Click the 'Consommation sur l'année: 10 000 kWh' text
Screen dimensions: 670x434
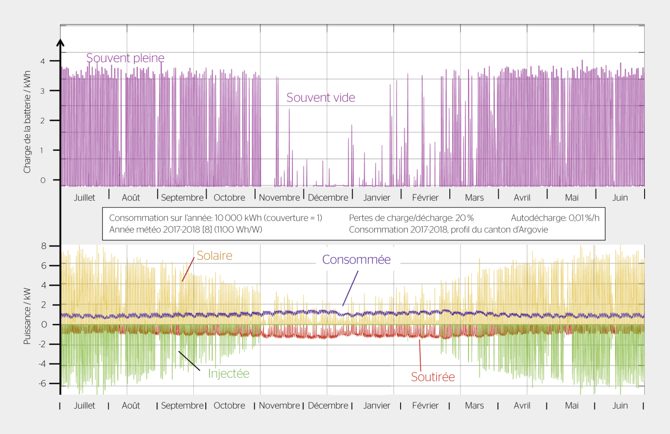[216, 217]
